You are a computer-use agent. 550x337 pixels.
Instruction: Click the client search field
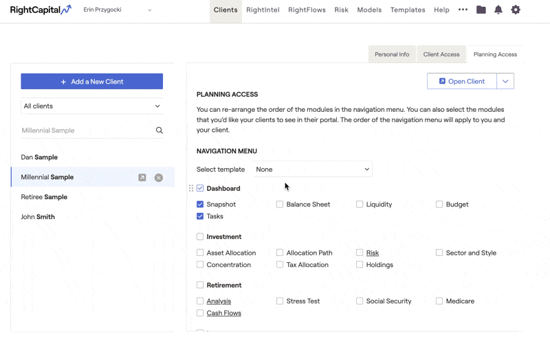(86, 130)
